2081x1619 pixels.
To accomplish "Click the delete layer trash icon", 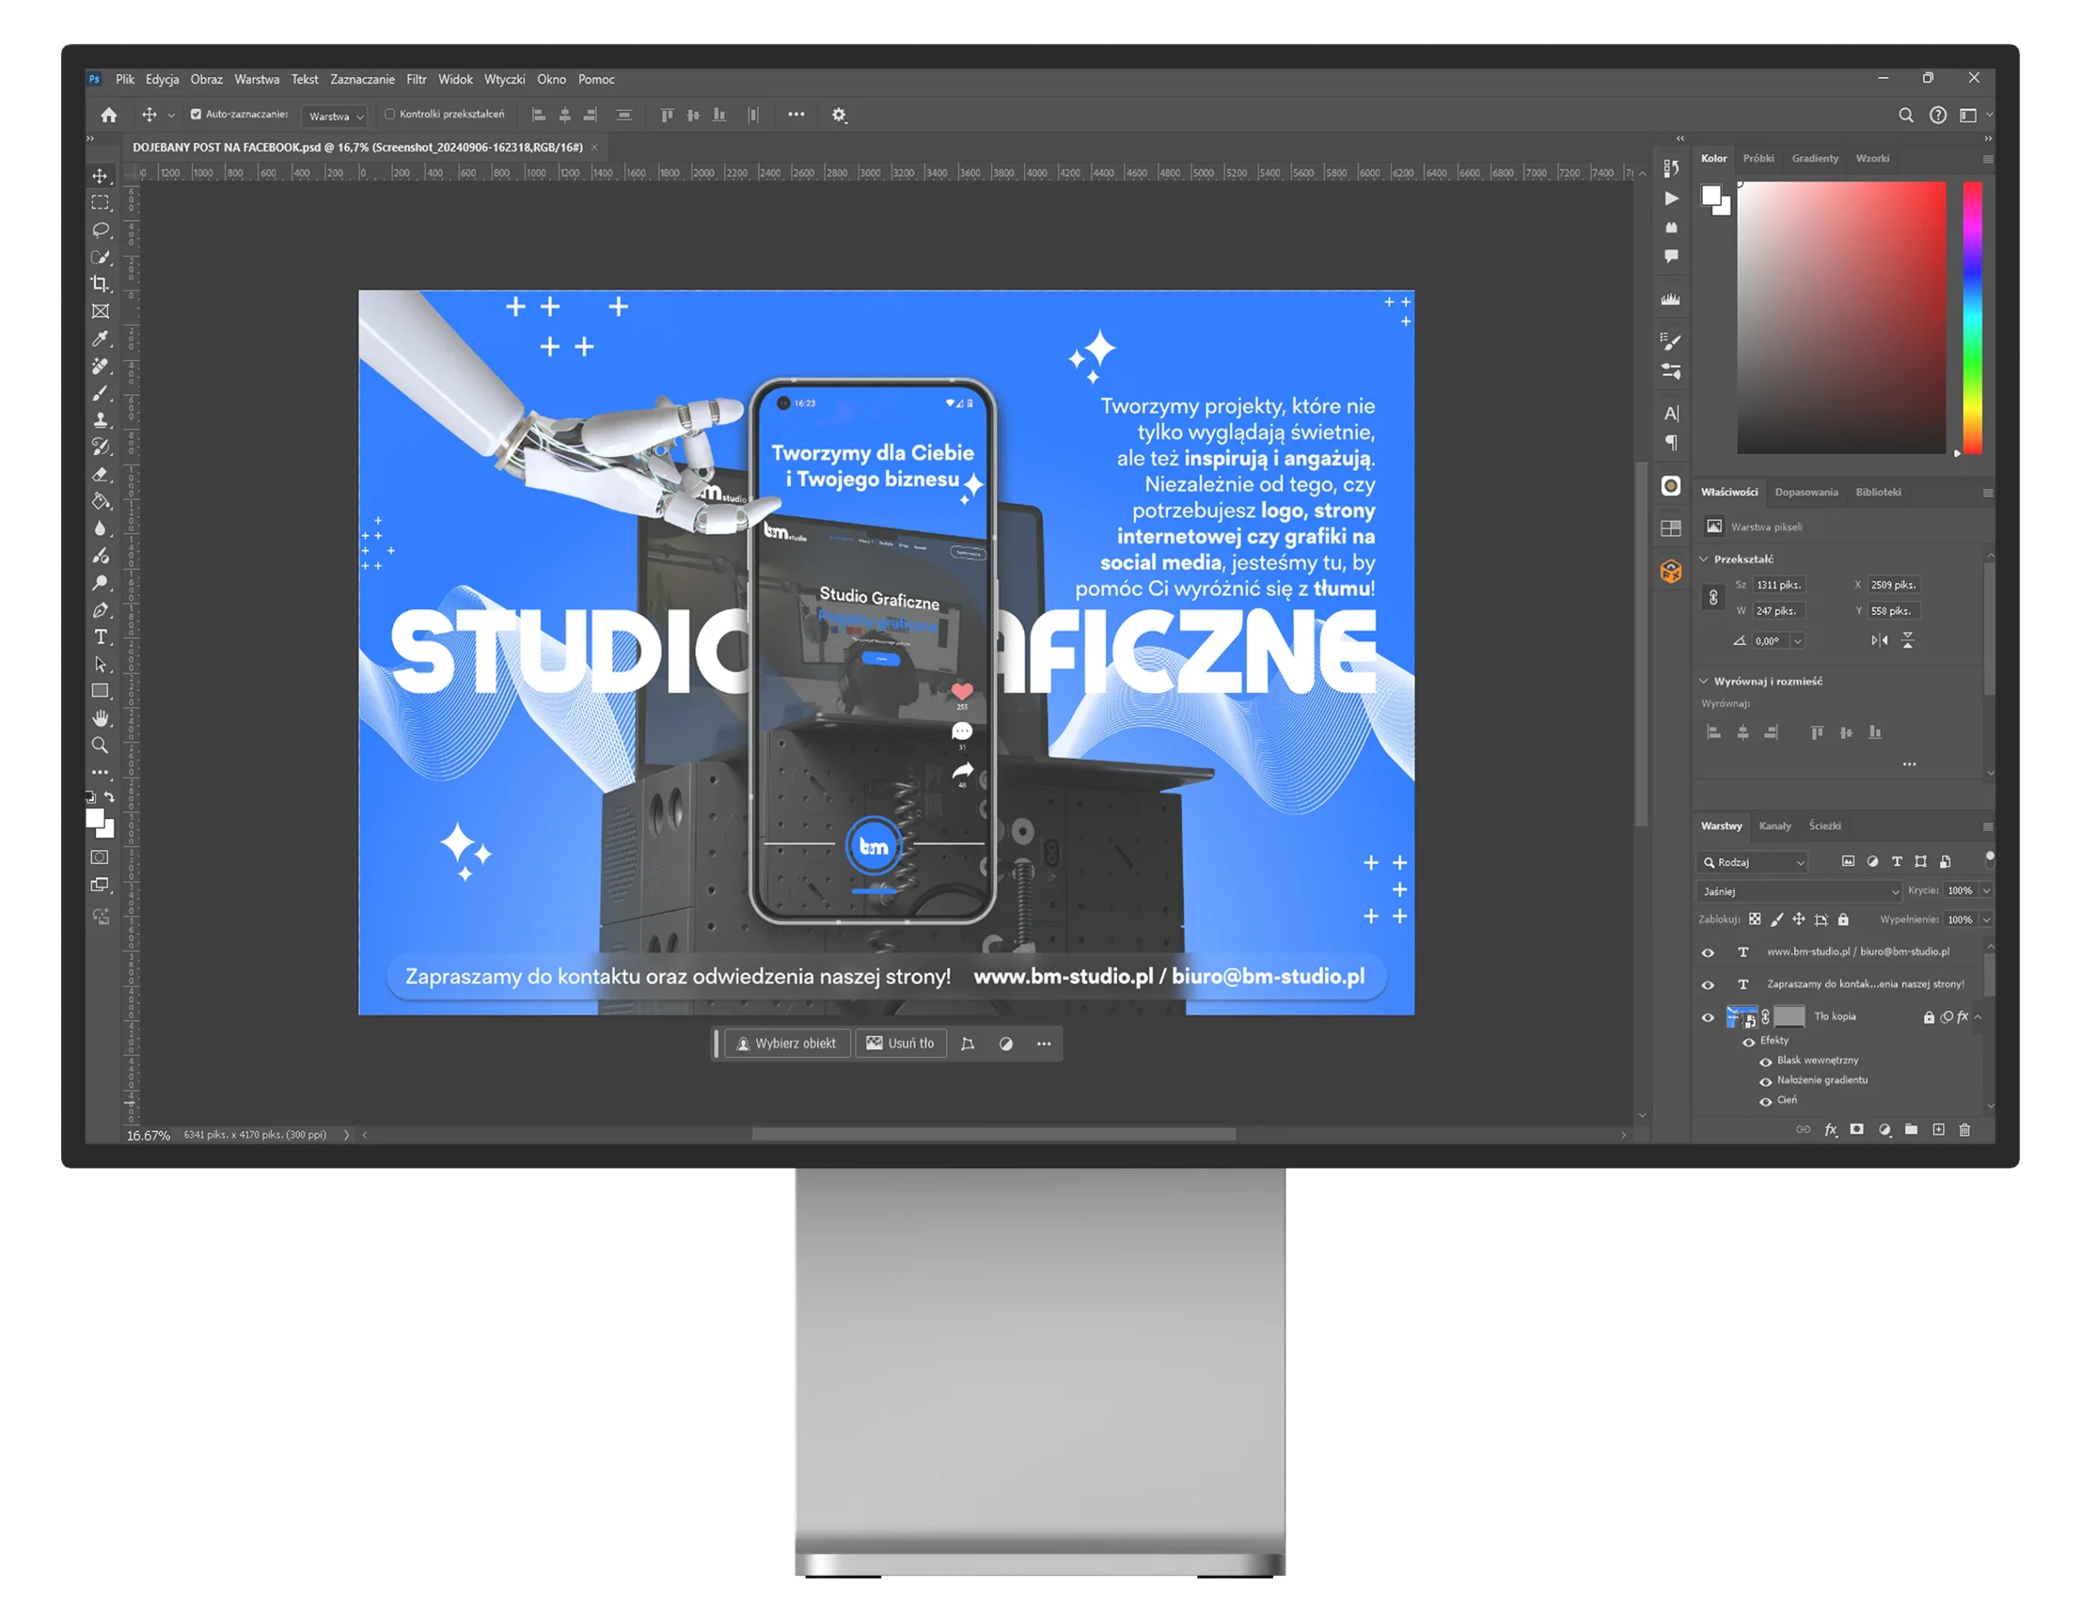I will click(x=1964, y=1130).
